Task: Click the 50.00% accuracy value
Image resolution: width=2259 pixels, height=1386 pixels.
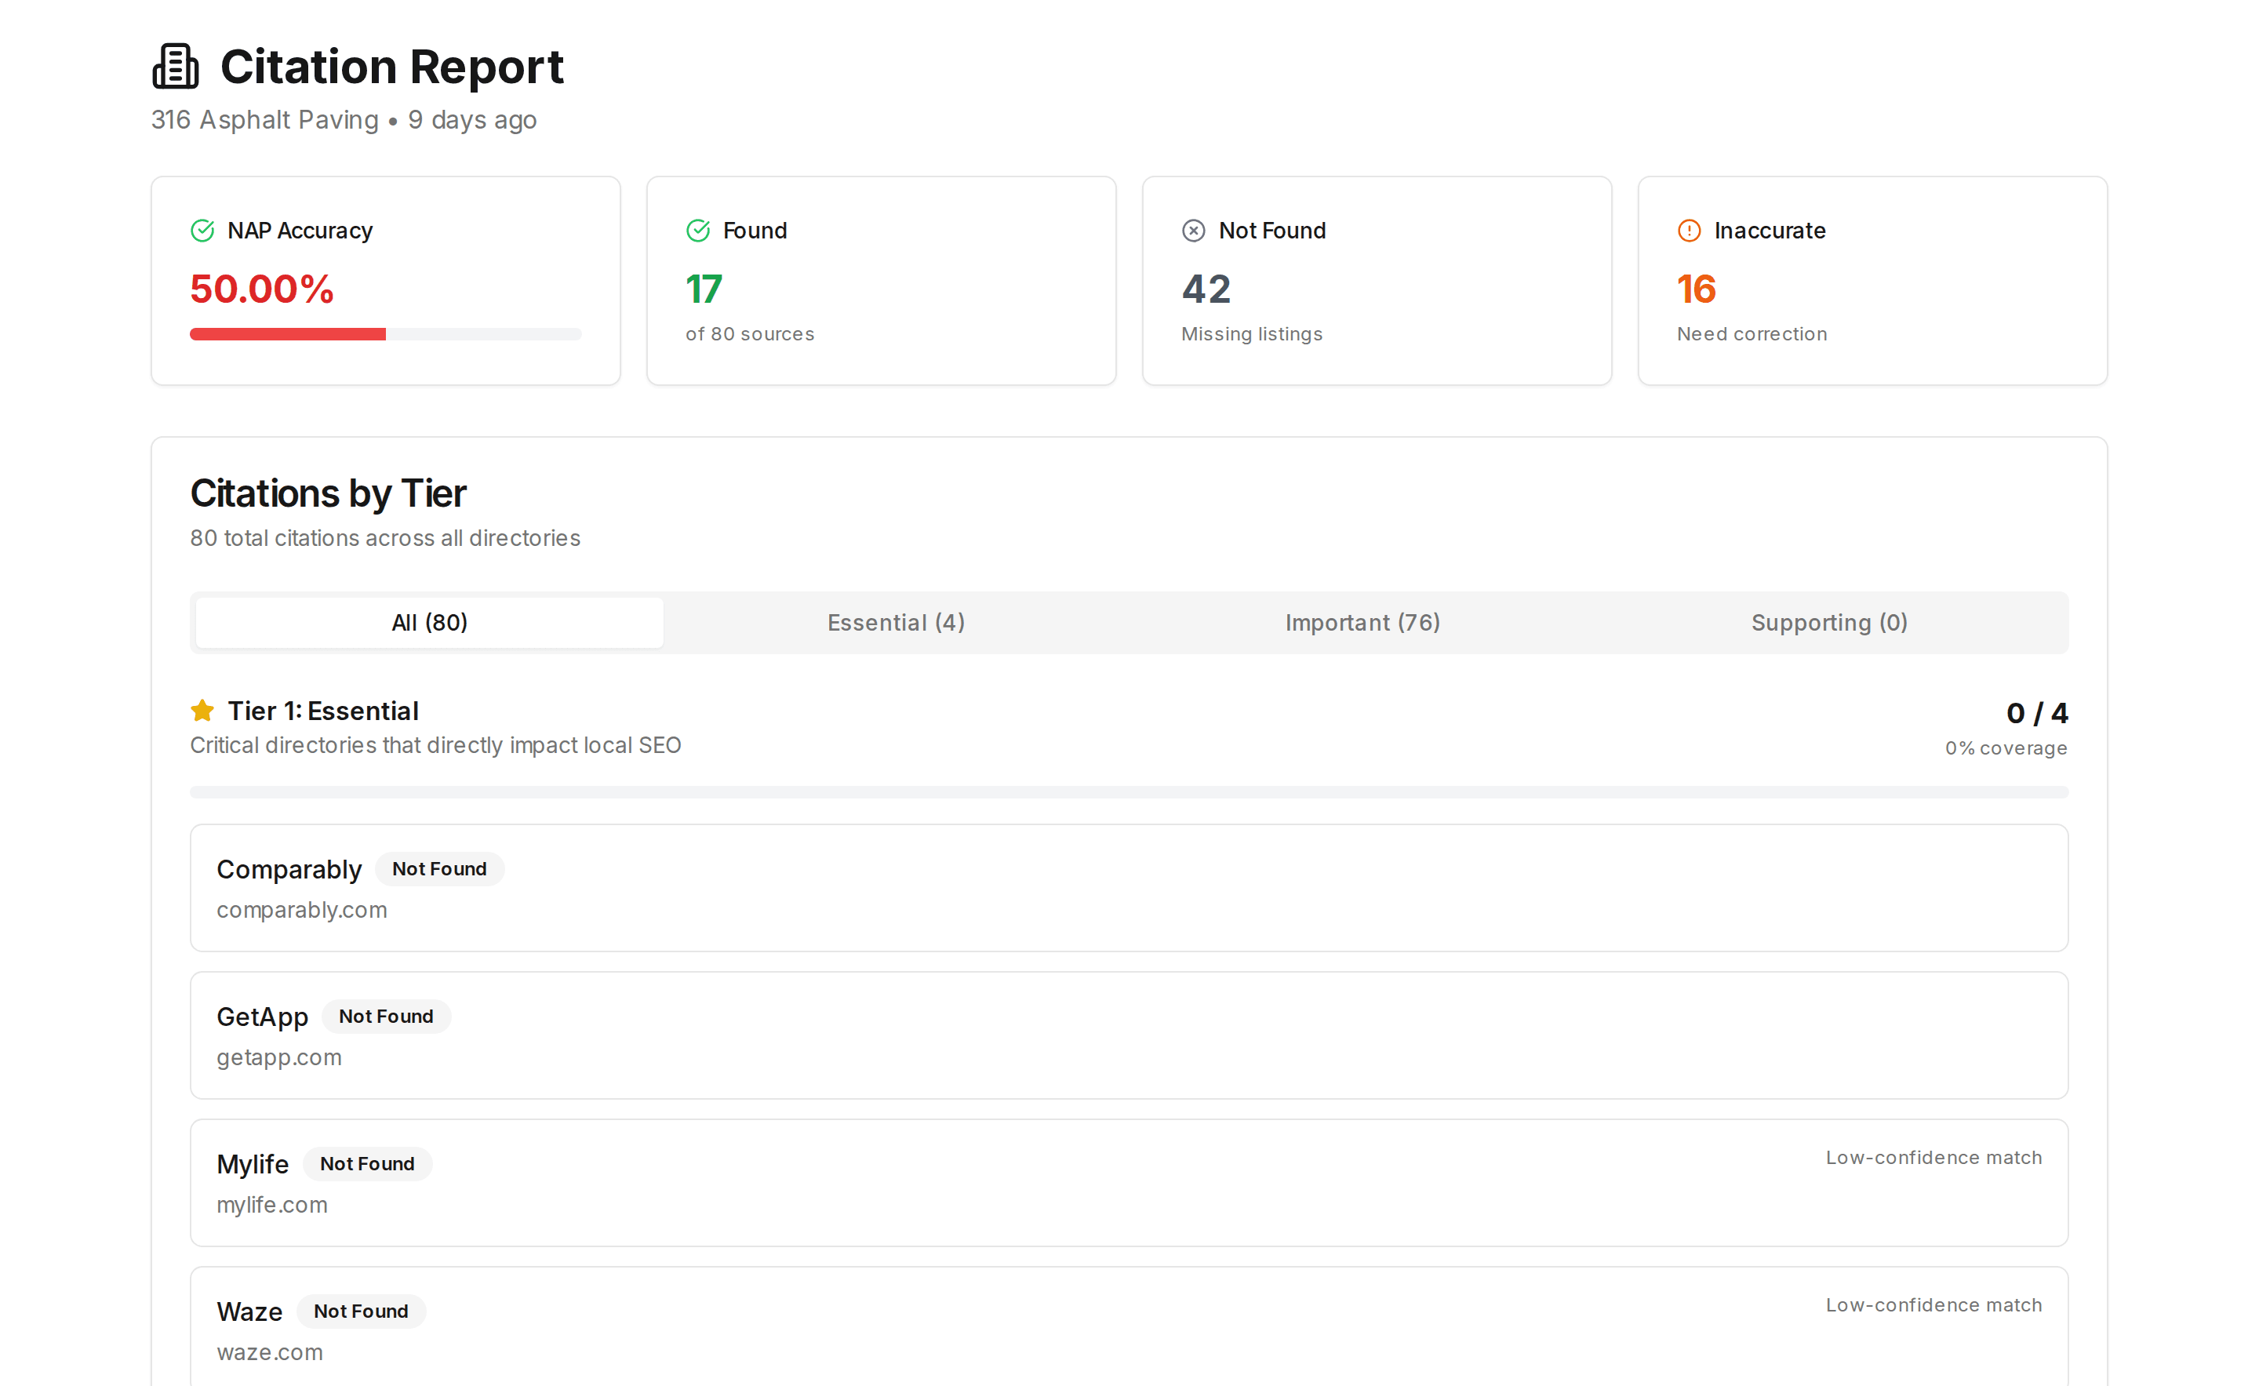Action: 262,289
